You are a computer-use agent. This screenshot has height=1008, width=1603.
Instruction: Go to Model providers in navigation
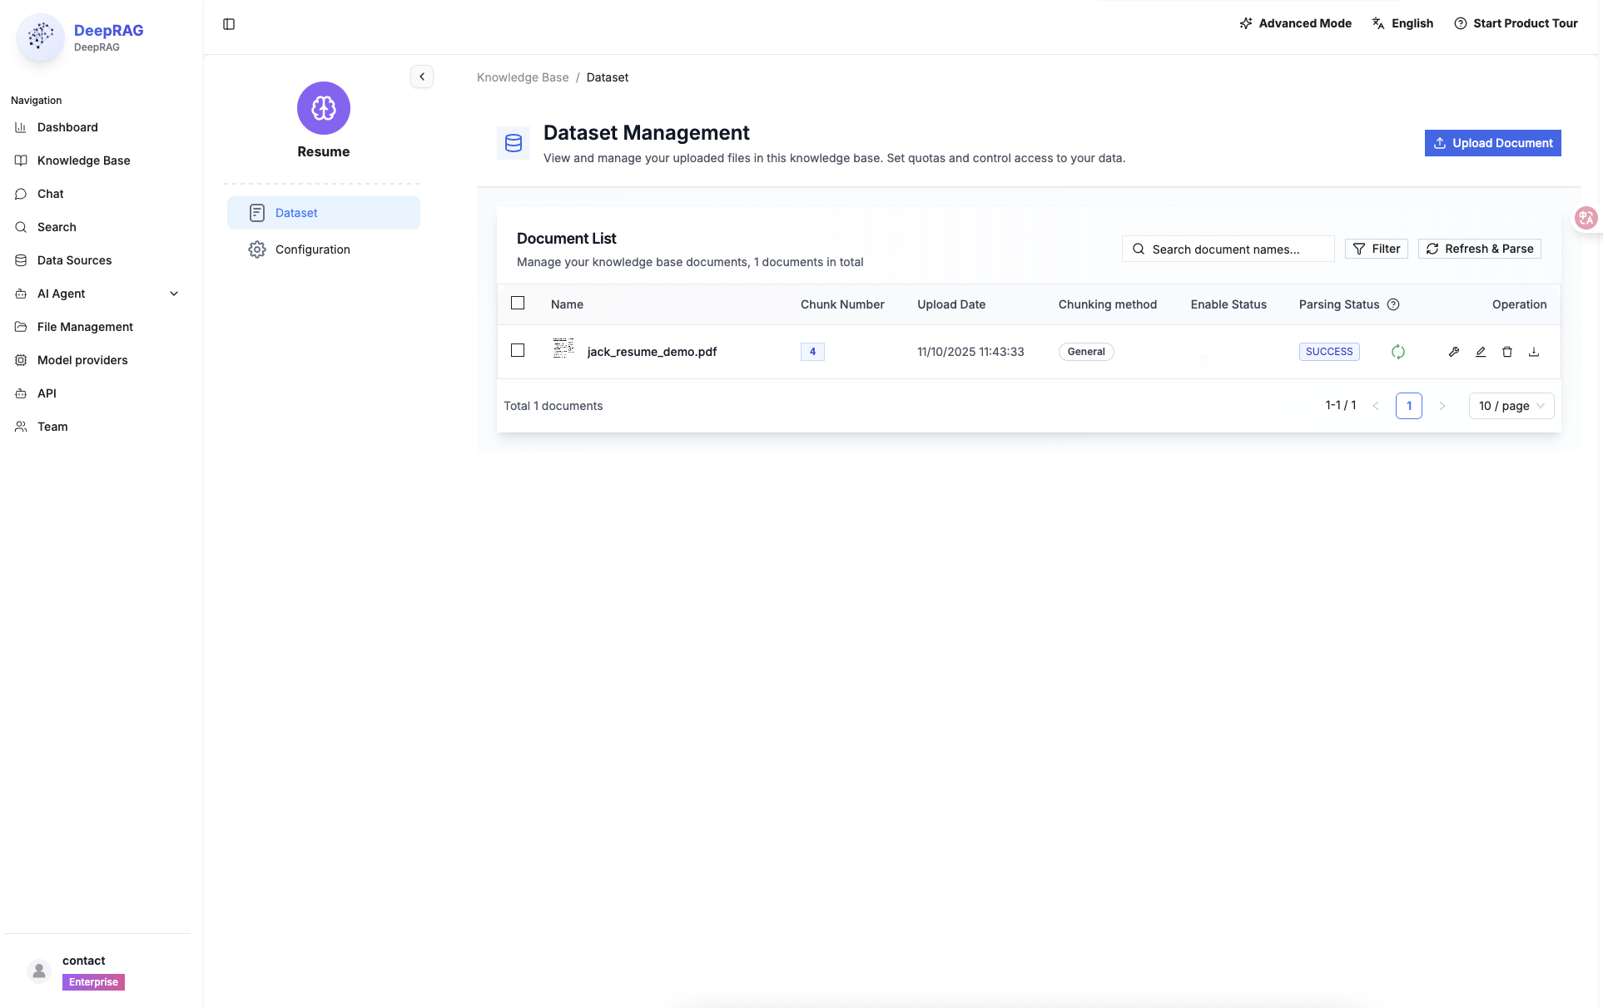82,360
